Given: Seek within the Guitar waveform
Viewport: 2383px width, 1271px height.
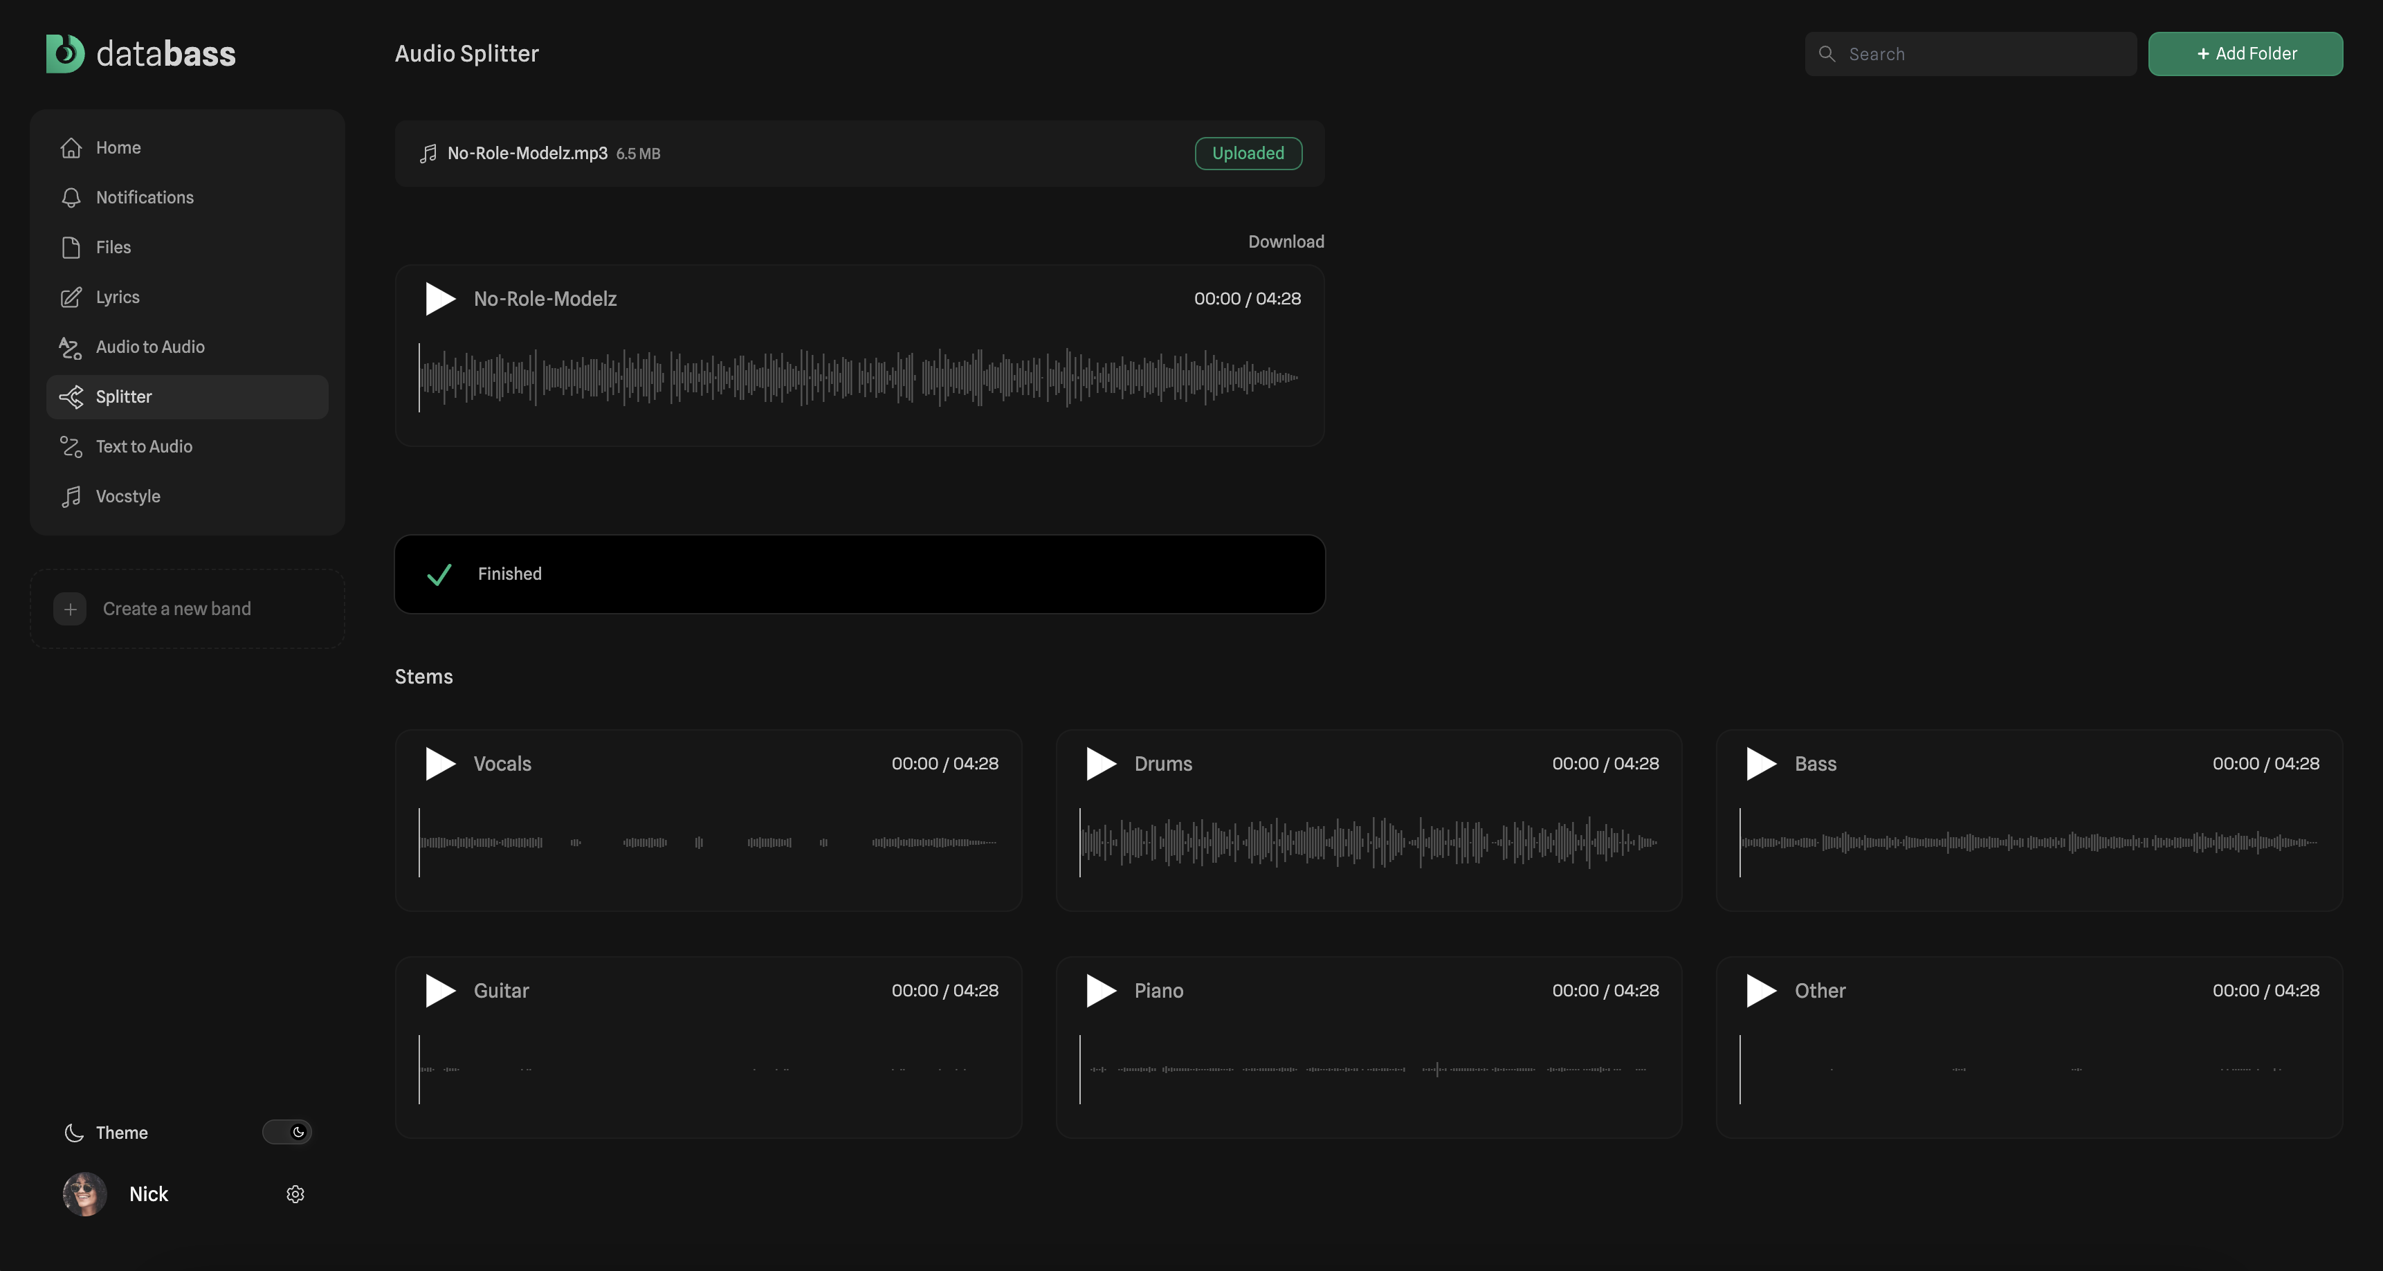Looking at the screenshot, I should [x=709, y=1070].
